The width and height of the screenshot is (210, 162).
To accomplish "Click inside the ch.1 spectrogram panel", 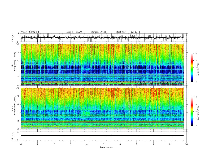I will [x=102, y=65].
